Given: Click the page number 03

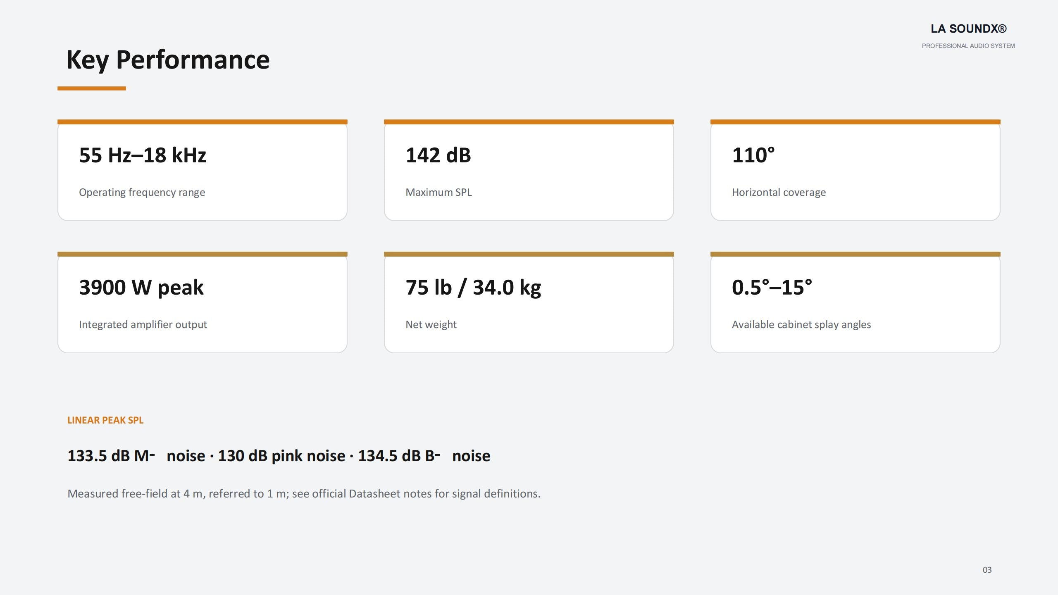Looking at the screenshot, I should (x=987, y=570).
